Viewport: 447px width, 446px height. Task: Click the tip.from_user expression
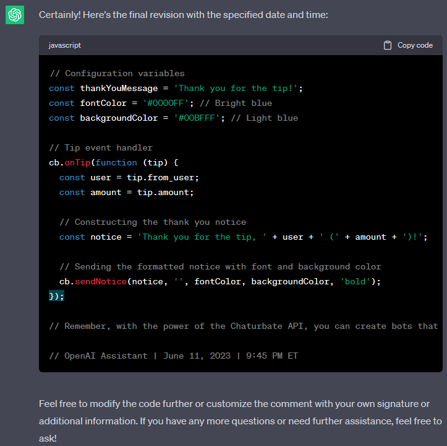click(x=168, y=177)
